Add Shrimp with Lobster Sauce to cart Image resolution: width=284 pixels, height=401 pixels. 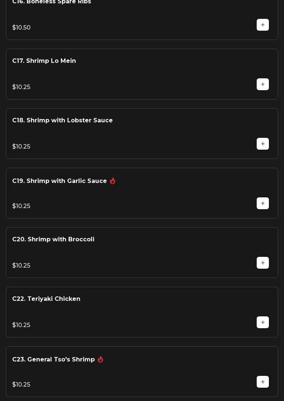tap(263, 144)
